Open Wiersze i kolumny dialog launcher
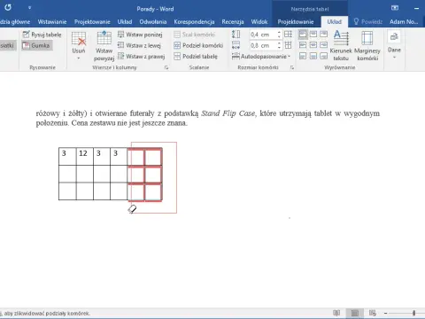This screenshot has width=425, height=319. pyautogui.click(x=166, y=67)
